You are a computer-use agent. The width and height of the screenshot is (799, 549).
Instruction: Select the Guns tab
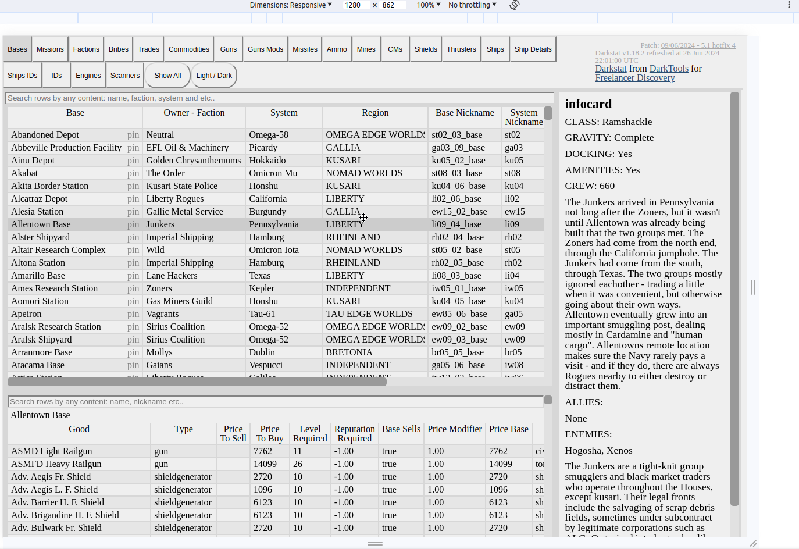click(229, 49)
